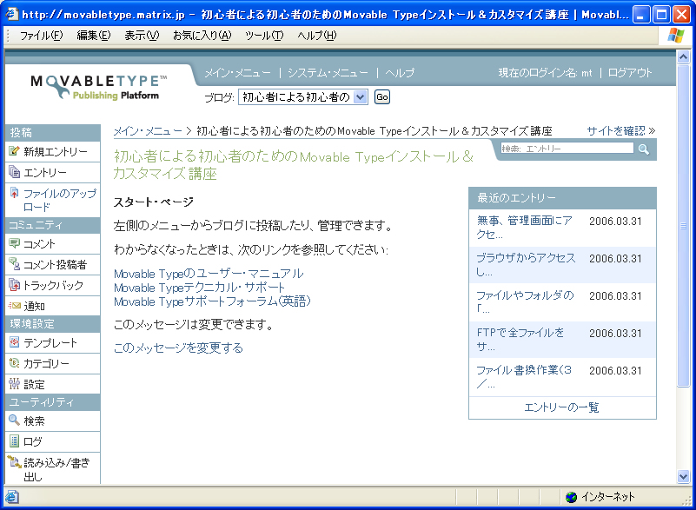Click the Notifications (通知) envelope icon

click(x=14, y=306)
